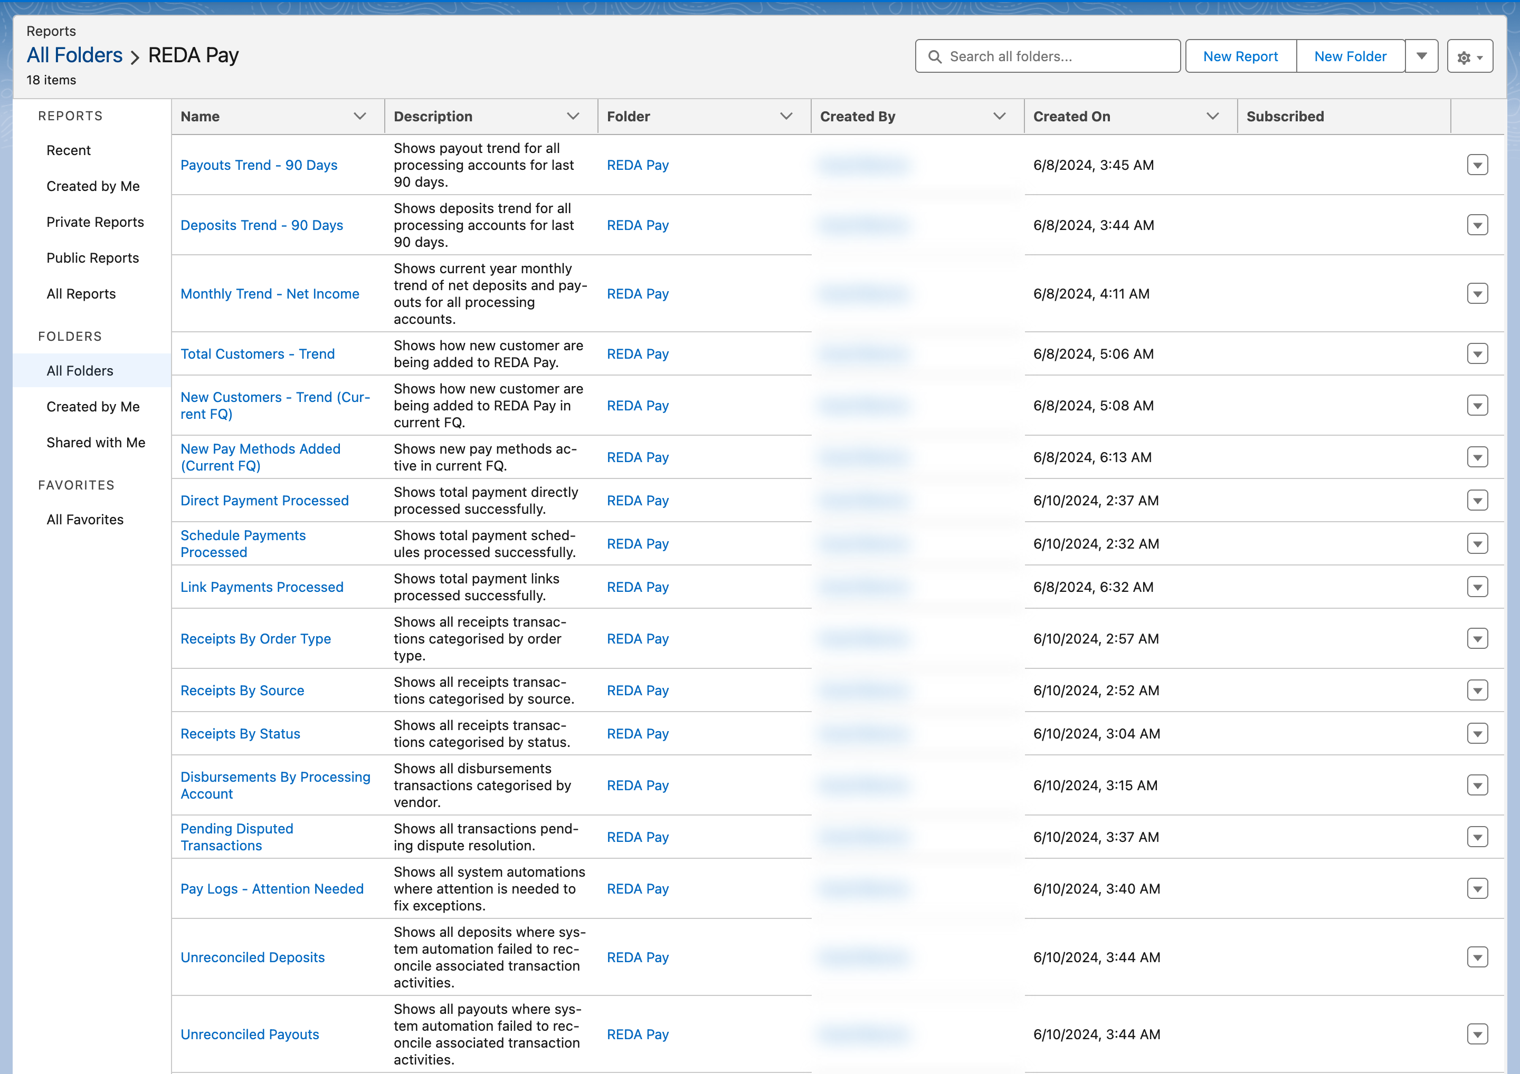
Task: Sort by the Name column chevron
Action: [360, 117]
